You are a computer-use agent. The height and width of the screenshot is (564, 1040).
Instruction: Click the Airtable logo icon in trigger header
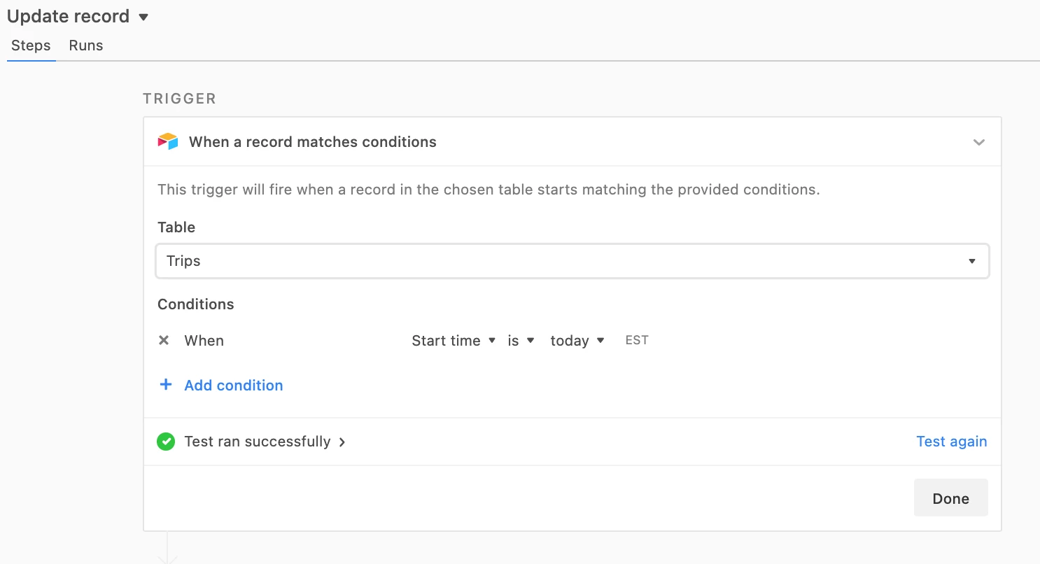(x=168, y=141)
